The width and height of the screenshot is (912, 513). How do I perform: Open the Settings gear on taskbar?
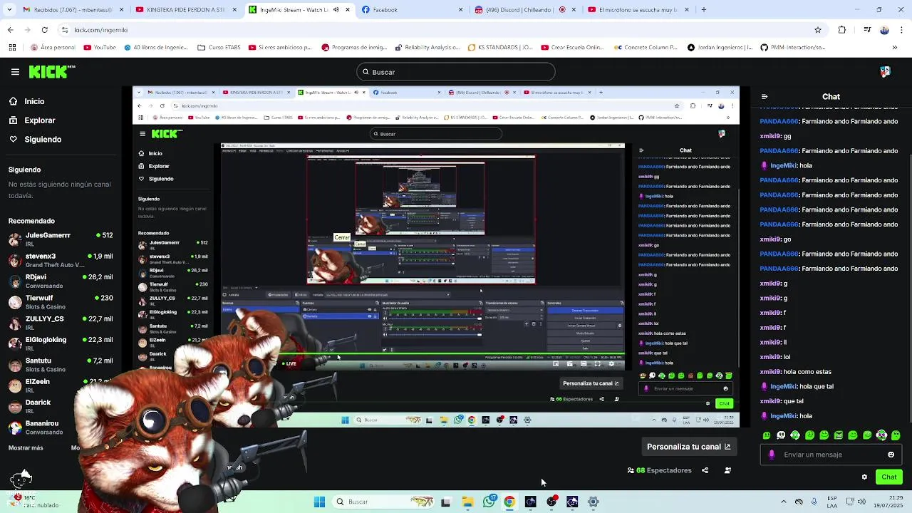point(593,502)
